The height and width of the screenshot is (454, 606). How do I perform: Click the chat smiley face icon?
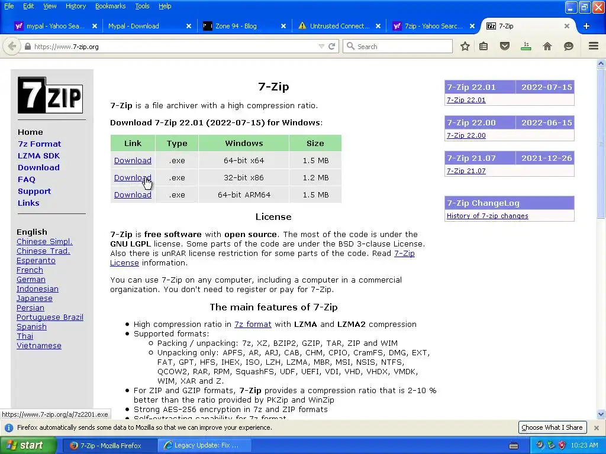[569, 46]
